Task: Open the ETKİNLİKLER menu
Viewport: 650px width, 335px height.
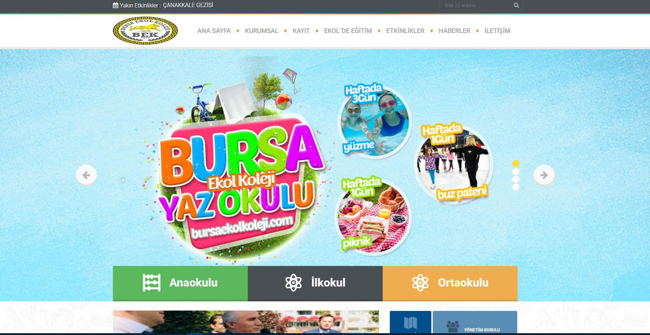Action: click(405, 31)
